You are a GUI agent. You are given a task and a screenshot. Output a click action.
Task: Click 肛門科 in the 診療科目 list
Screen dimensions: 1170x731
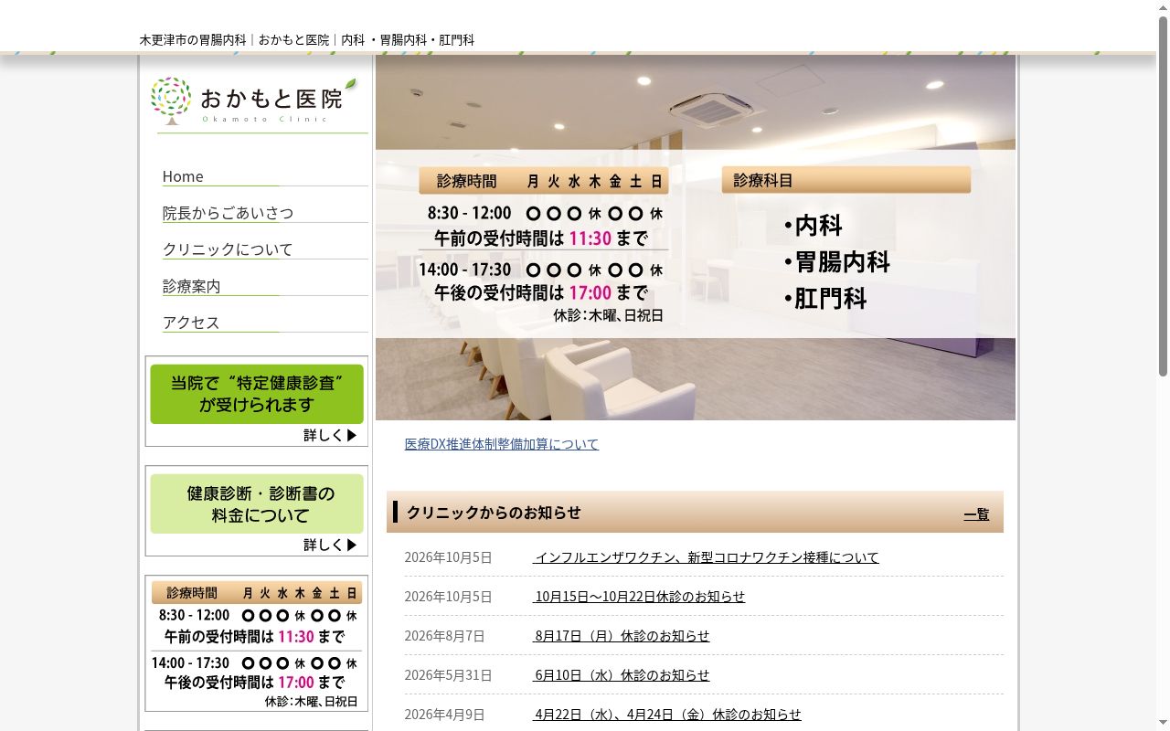pyautogui.click(x=825, y=299)
